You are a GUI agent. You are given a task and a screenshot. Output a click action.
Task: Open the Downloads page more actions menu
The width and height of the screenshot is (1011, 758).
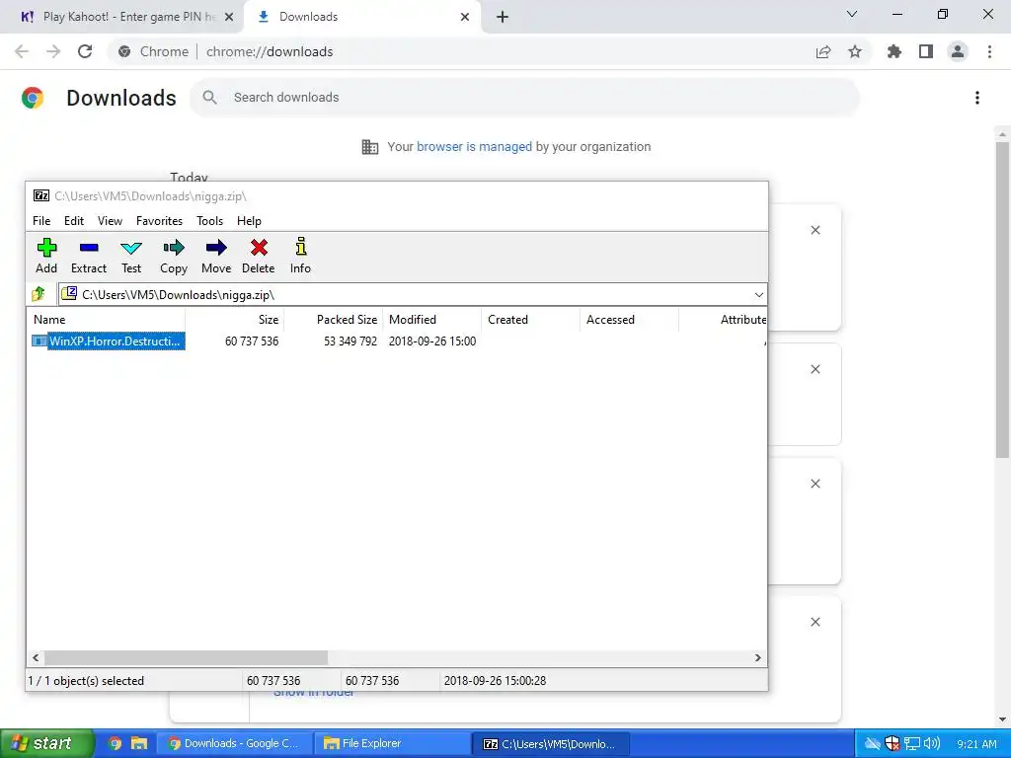pyautogui.click(x=977, y=98)
